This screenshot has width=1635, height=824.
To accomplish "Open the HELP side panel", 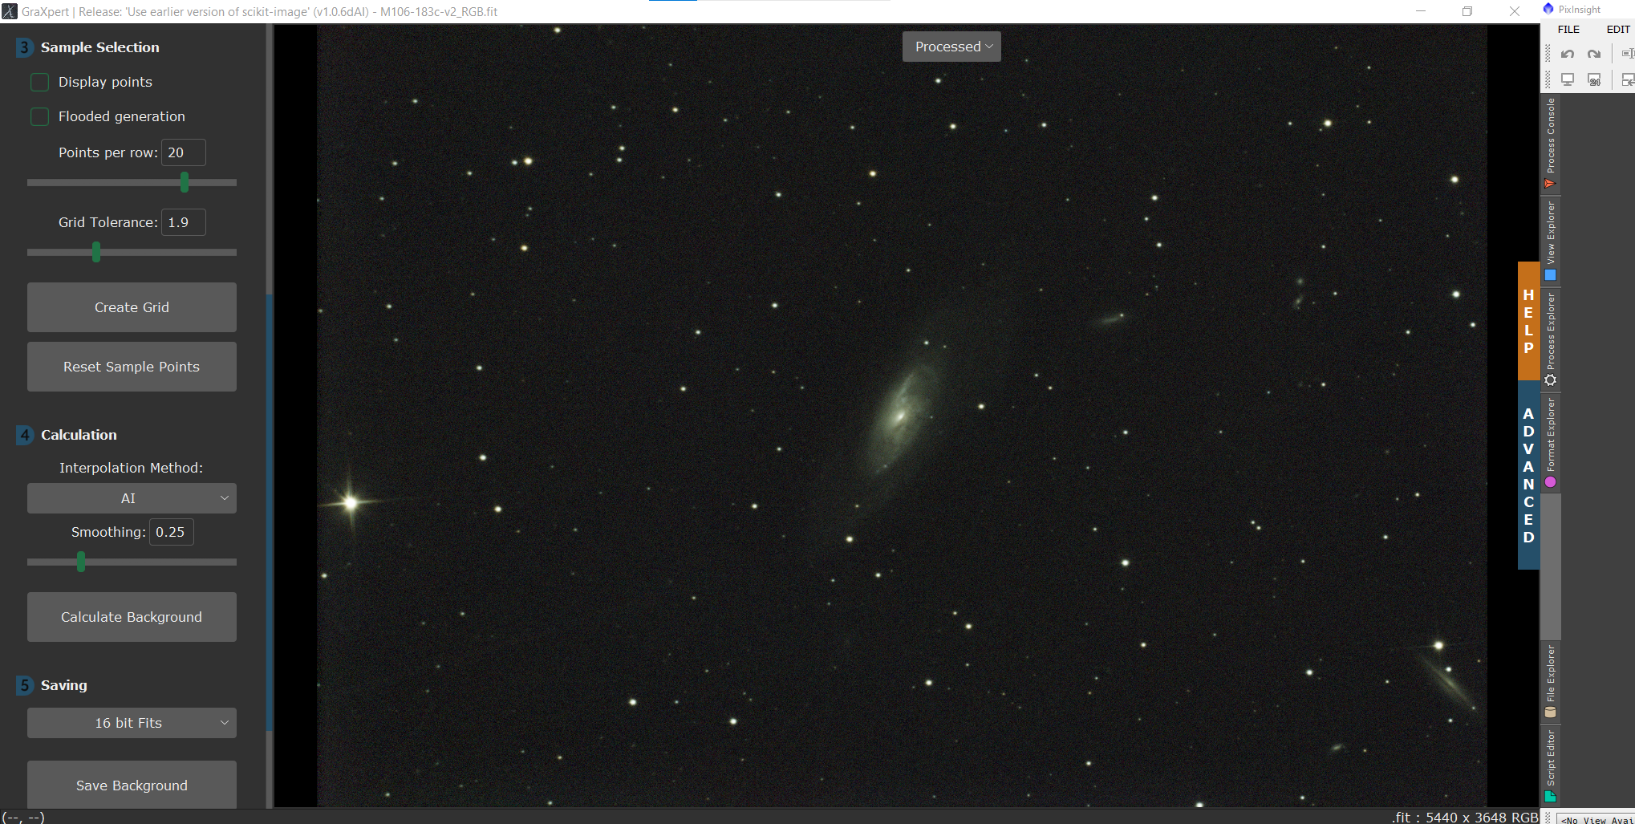I will (1528, 321).
